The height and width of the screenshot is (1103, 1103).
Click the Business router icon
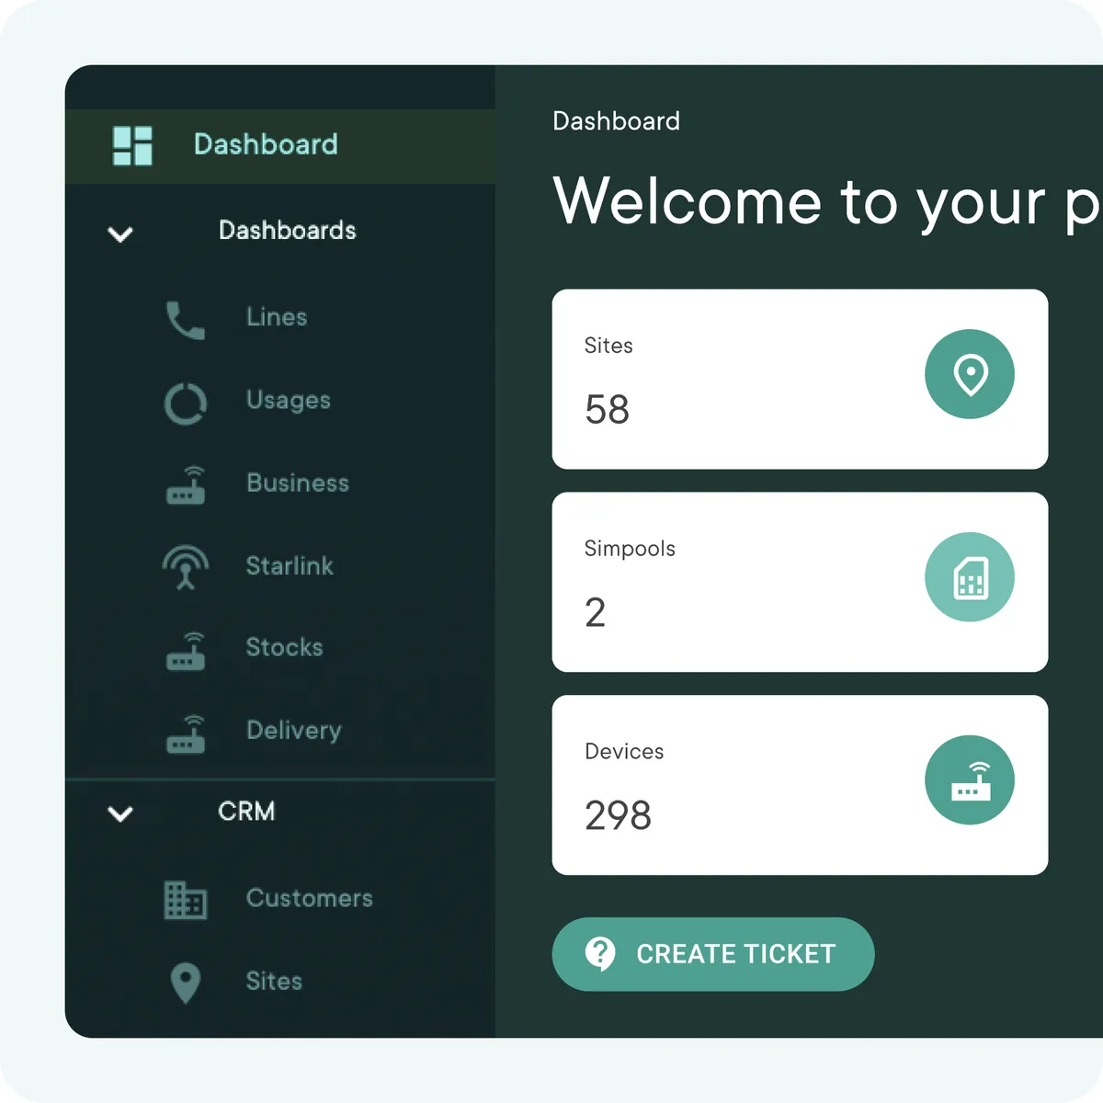pos(186,486)
